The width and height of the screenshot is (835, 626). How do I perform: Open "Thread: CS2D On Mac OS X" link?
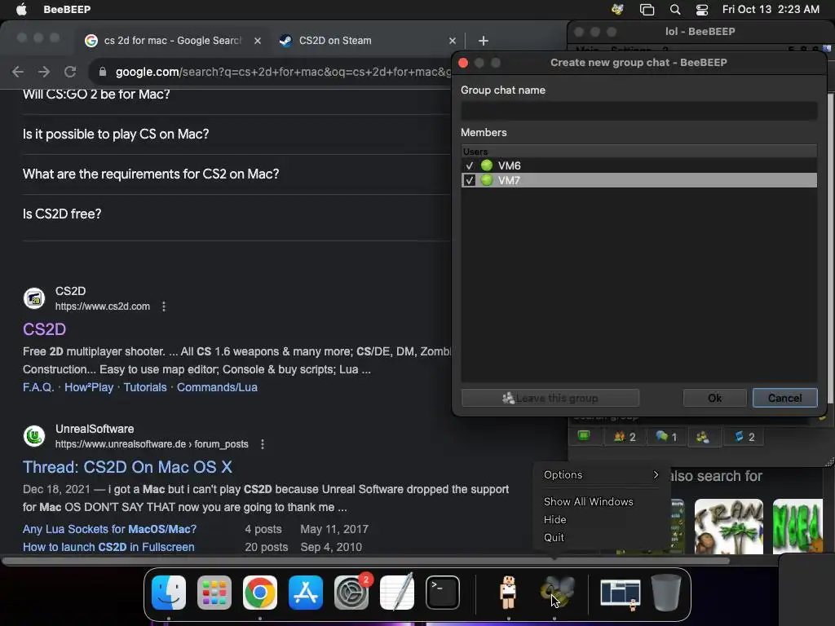[x=127, y=467]
